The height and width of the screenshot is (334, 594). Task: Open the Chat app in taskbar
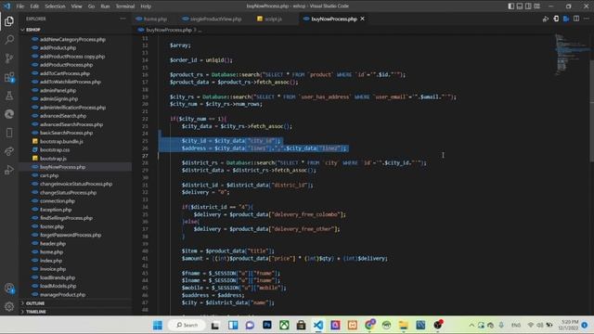(250, 325)
